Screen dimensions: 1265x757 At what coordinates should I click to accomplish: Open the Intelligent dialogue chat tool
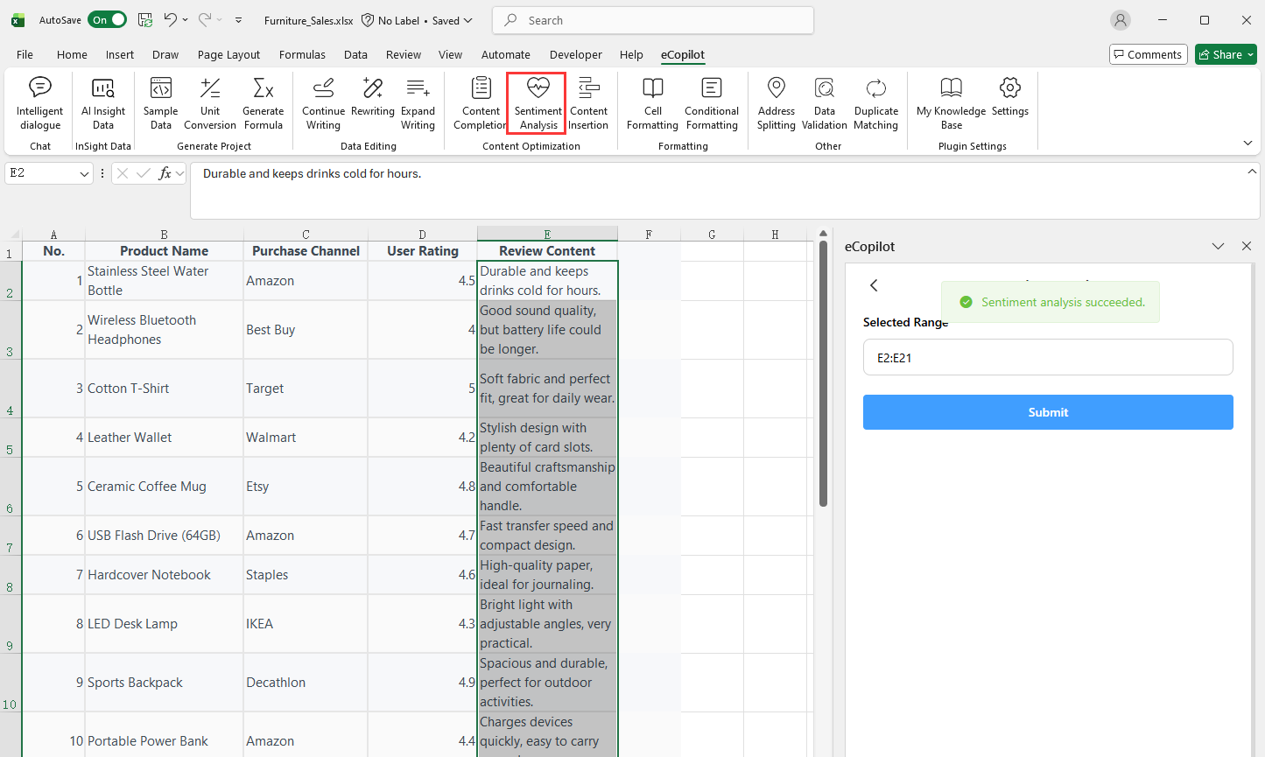pos(39,102)
